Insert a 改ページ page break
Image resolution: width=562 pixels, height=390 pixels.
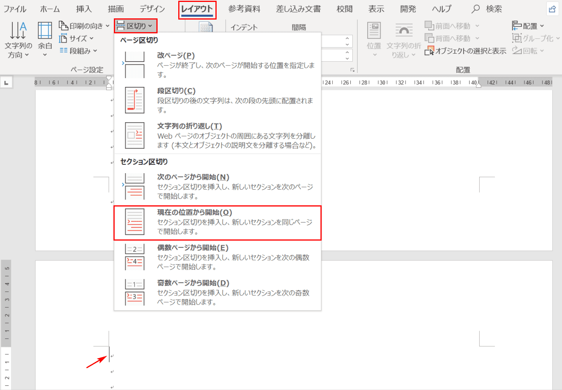(x=218, y=64)
